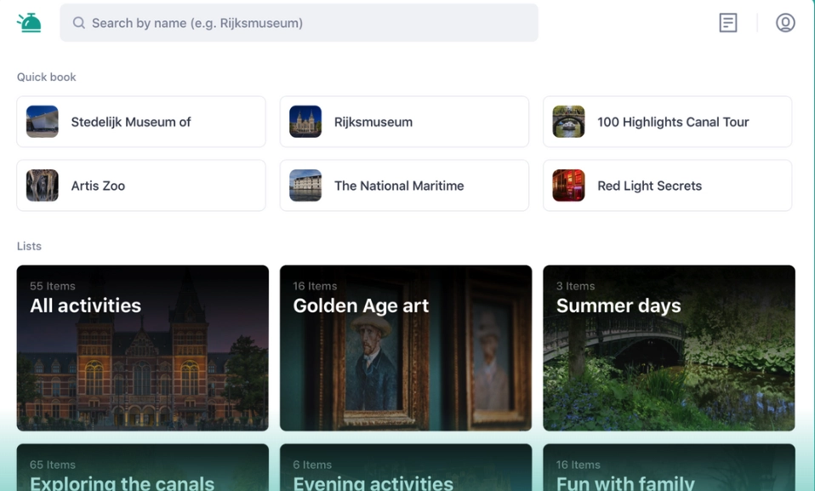This screenshot has height=491, width=815.
Task: Click the Red Light Secrets thumbnail
Action: pos(568,186)
